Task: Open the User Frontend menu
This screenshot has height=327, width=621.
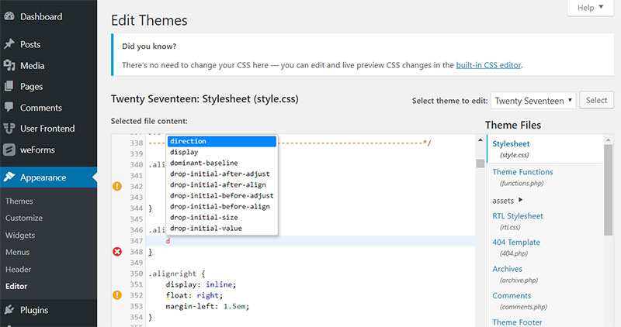Action: pyautogui.click(x=48, y=129)
